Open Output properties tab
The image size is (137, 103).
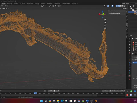coord(130,45)
